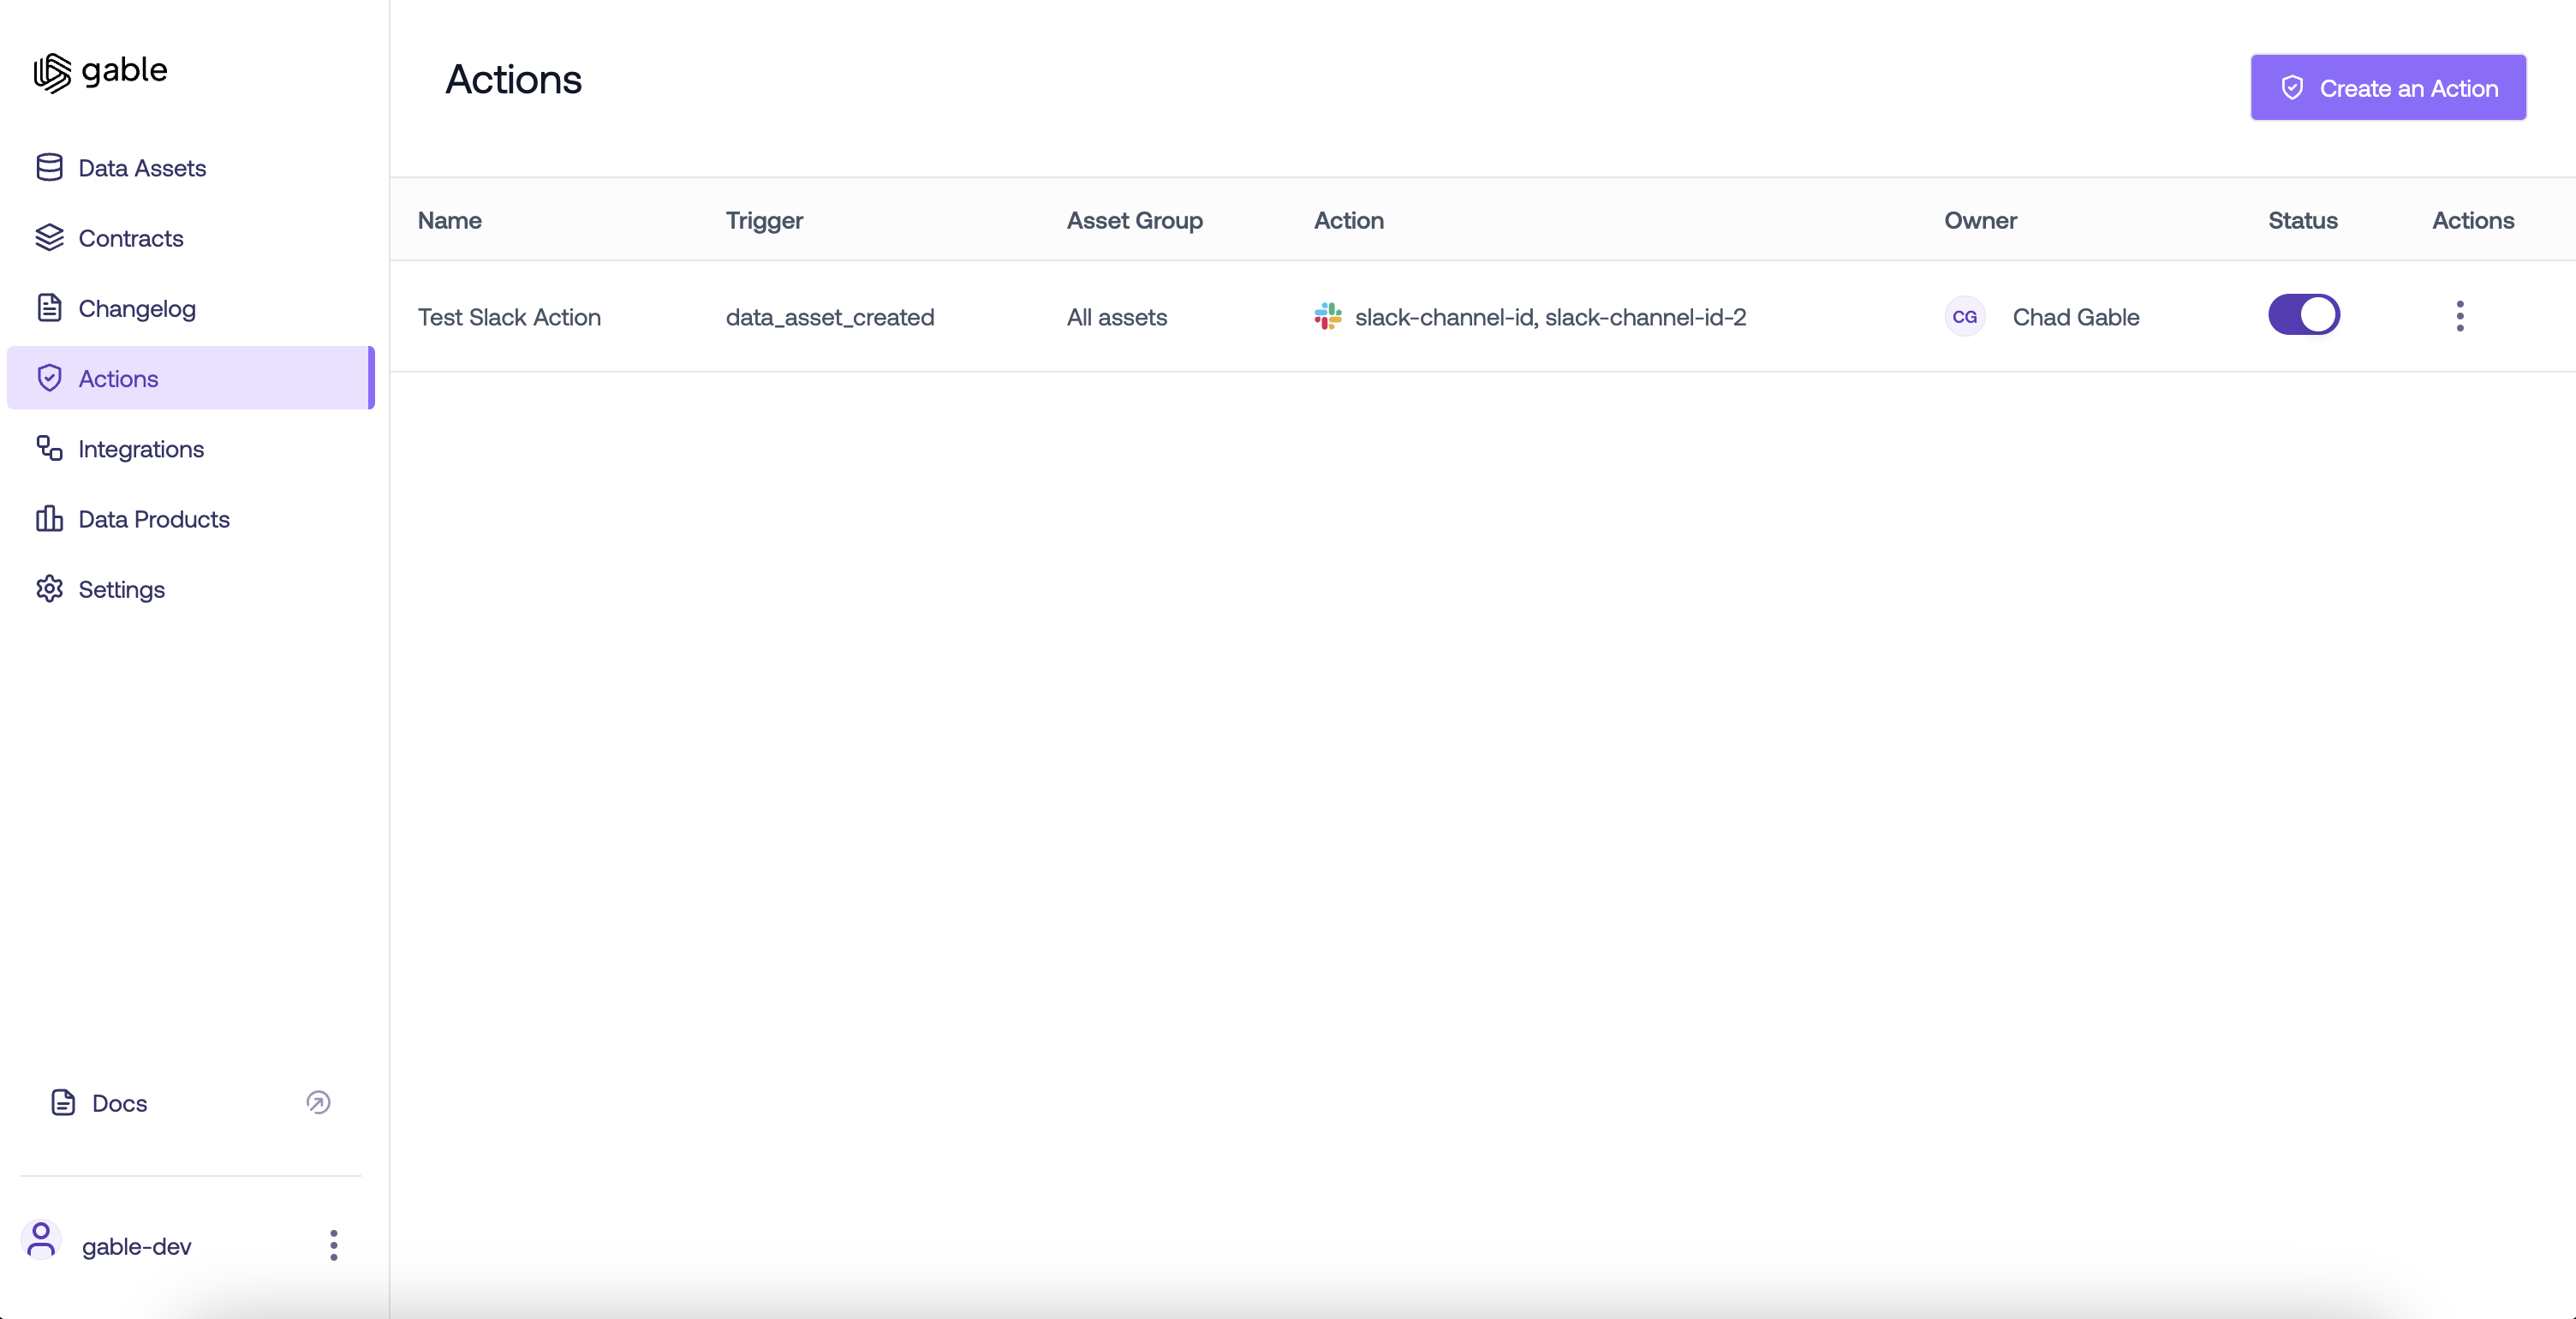2576x1319 pixels.
Task: Click the gable-dev user avatar
Action: pyautogui.click(x=41, y=1240)
